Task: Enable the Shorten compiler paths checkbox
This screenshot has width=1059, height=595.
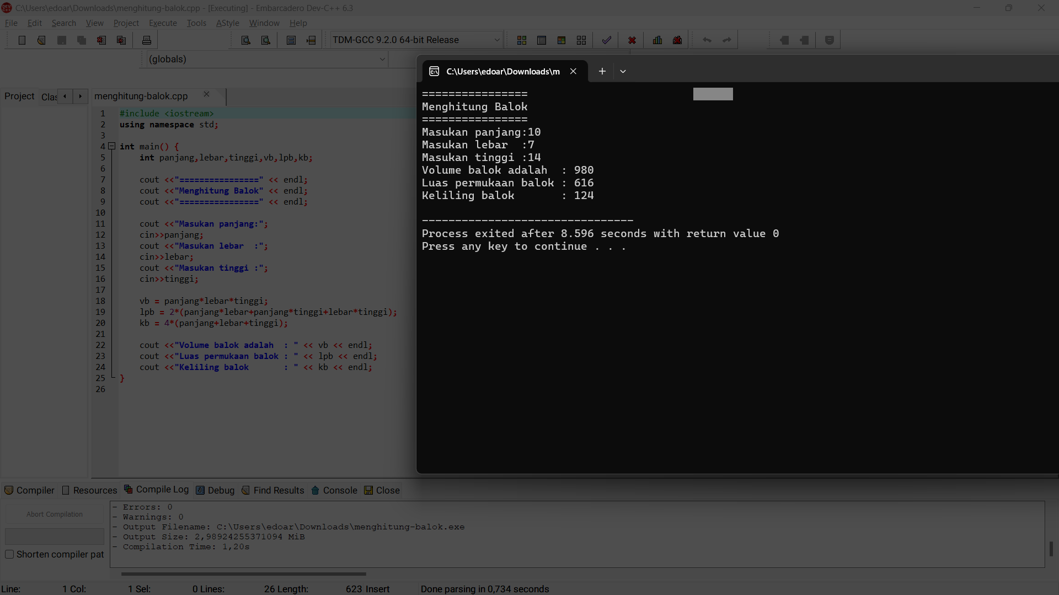Action: click(x=9, y=554)
